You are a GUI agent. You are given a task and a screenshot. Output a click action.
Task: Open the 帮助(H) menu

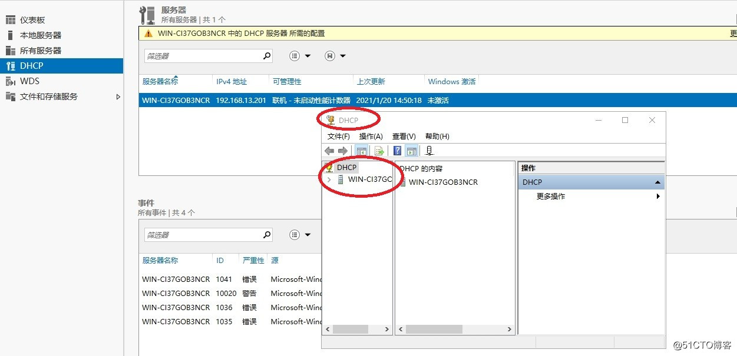pos(437,136)
